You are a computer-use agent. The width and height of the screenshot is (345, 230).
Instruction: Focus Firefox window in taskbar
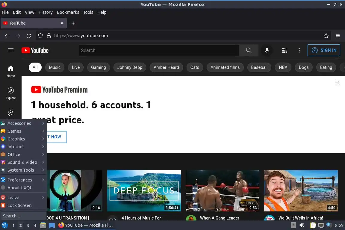[x=86, y=225]
